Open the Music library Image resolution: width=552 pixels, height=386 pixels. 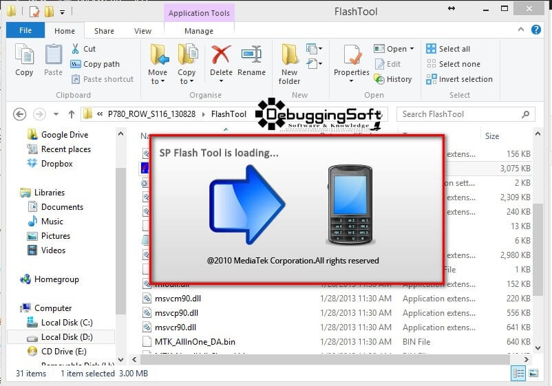tap(45, 222)
